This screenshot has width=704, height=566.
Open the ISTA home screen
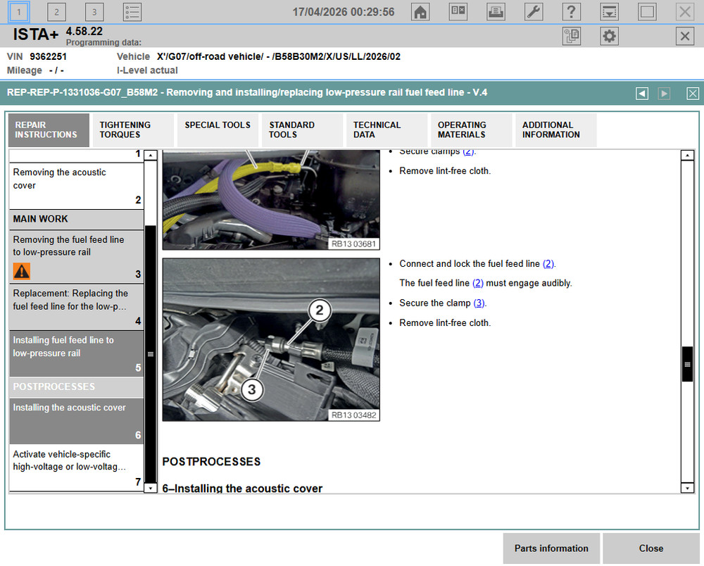click(x=420, y=11)
